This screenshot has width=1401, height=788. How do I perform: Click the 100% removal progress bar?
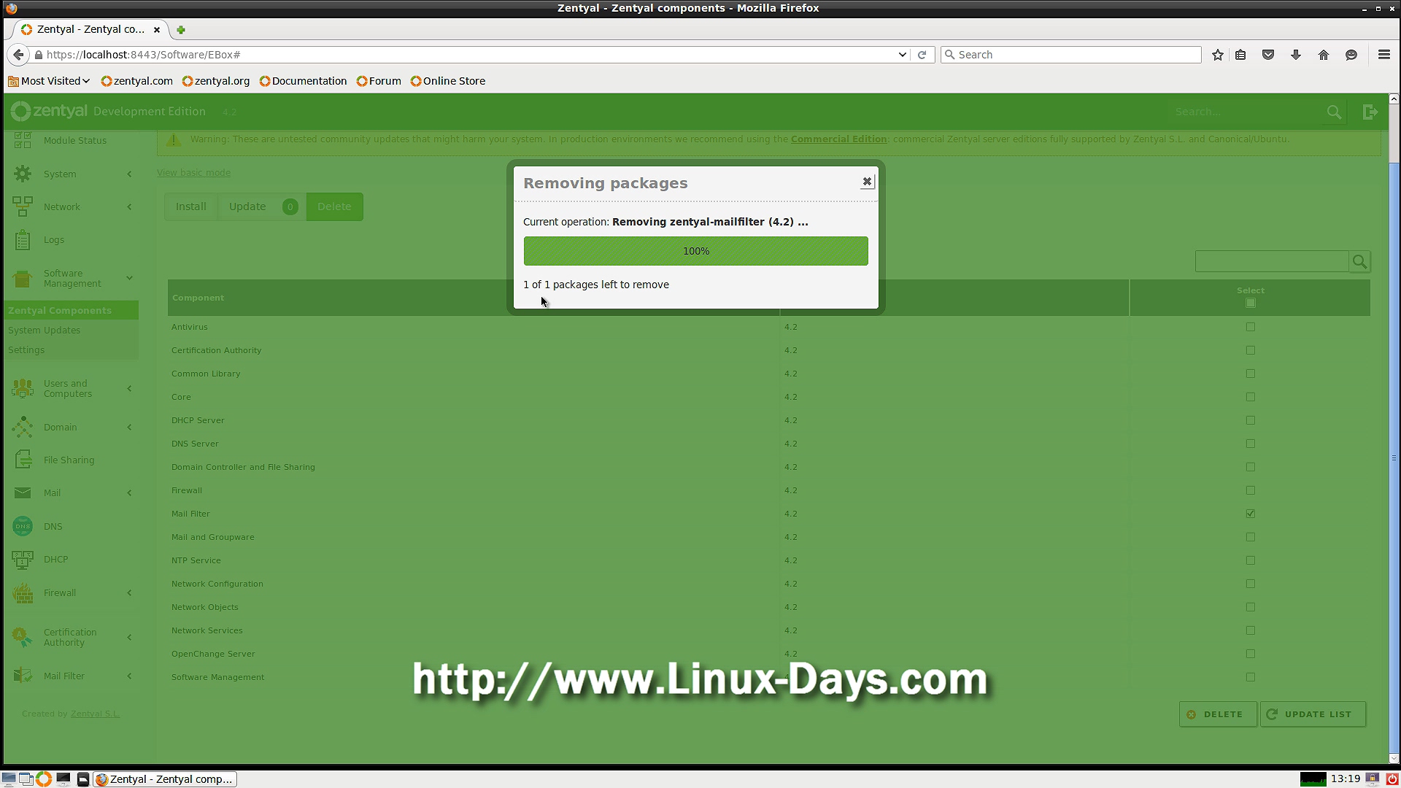695,251
